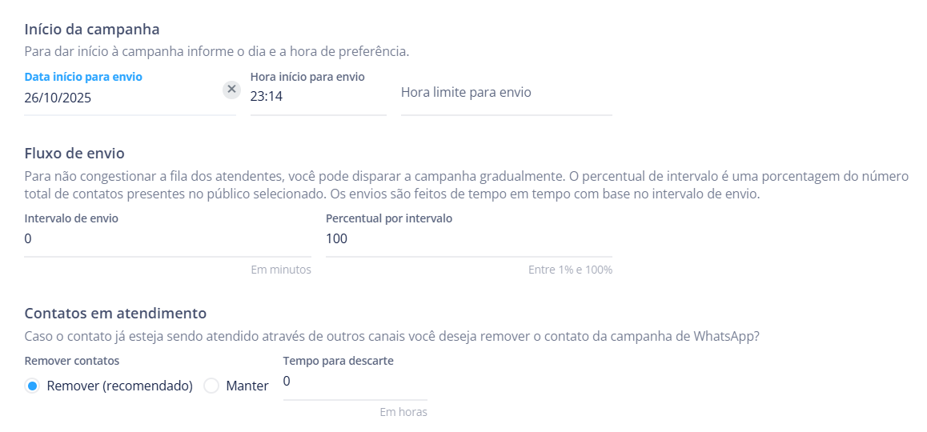Click the Data início para envio label
Screen dimensions: 927x432
pyautogui.click(x=83, y=77)
